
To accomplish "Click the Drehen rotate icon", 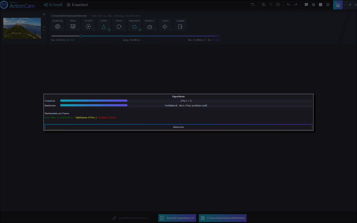I will pos(119,27).
